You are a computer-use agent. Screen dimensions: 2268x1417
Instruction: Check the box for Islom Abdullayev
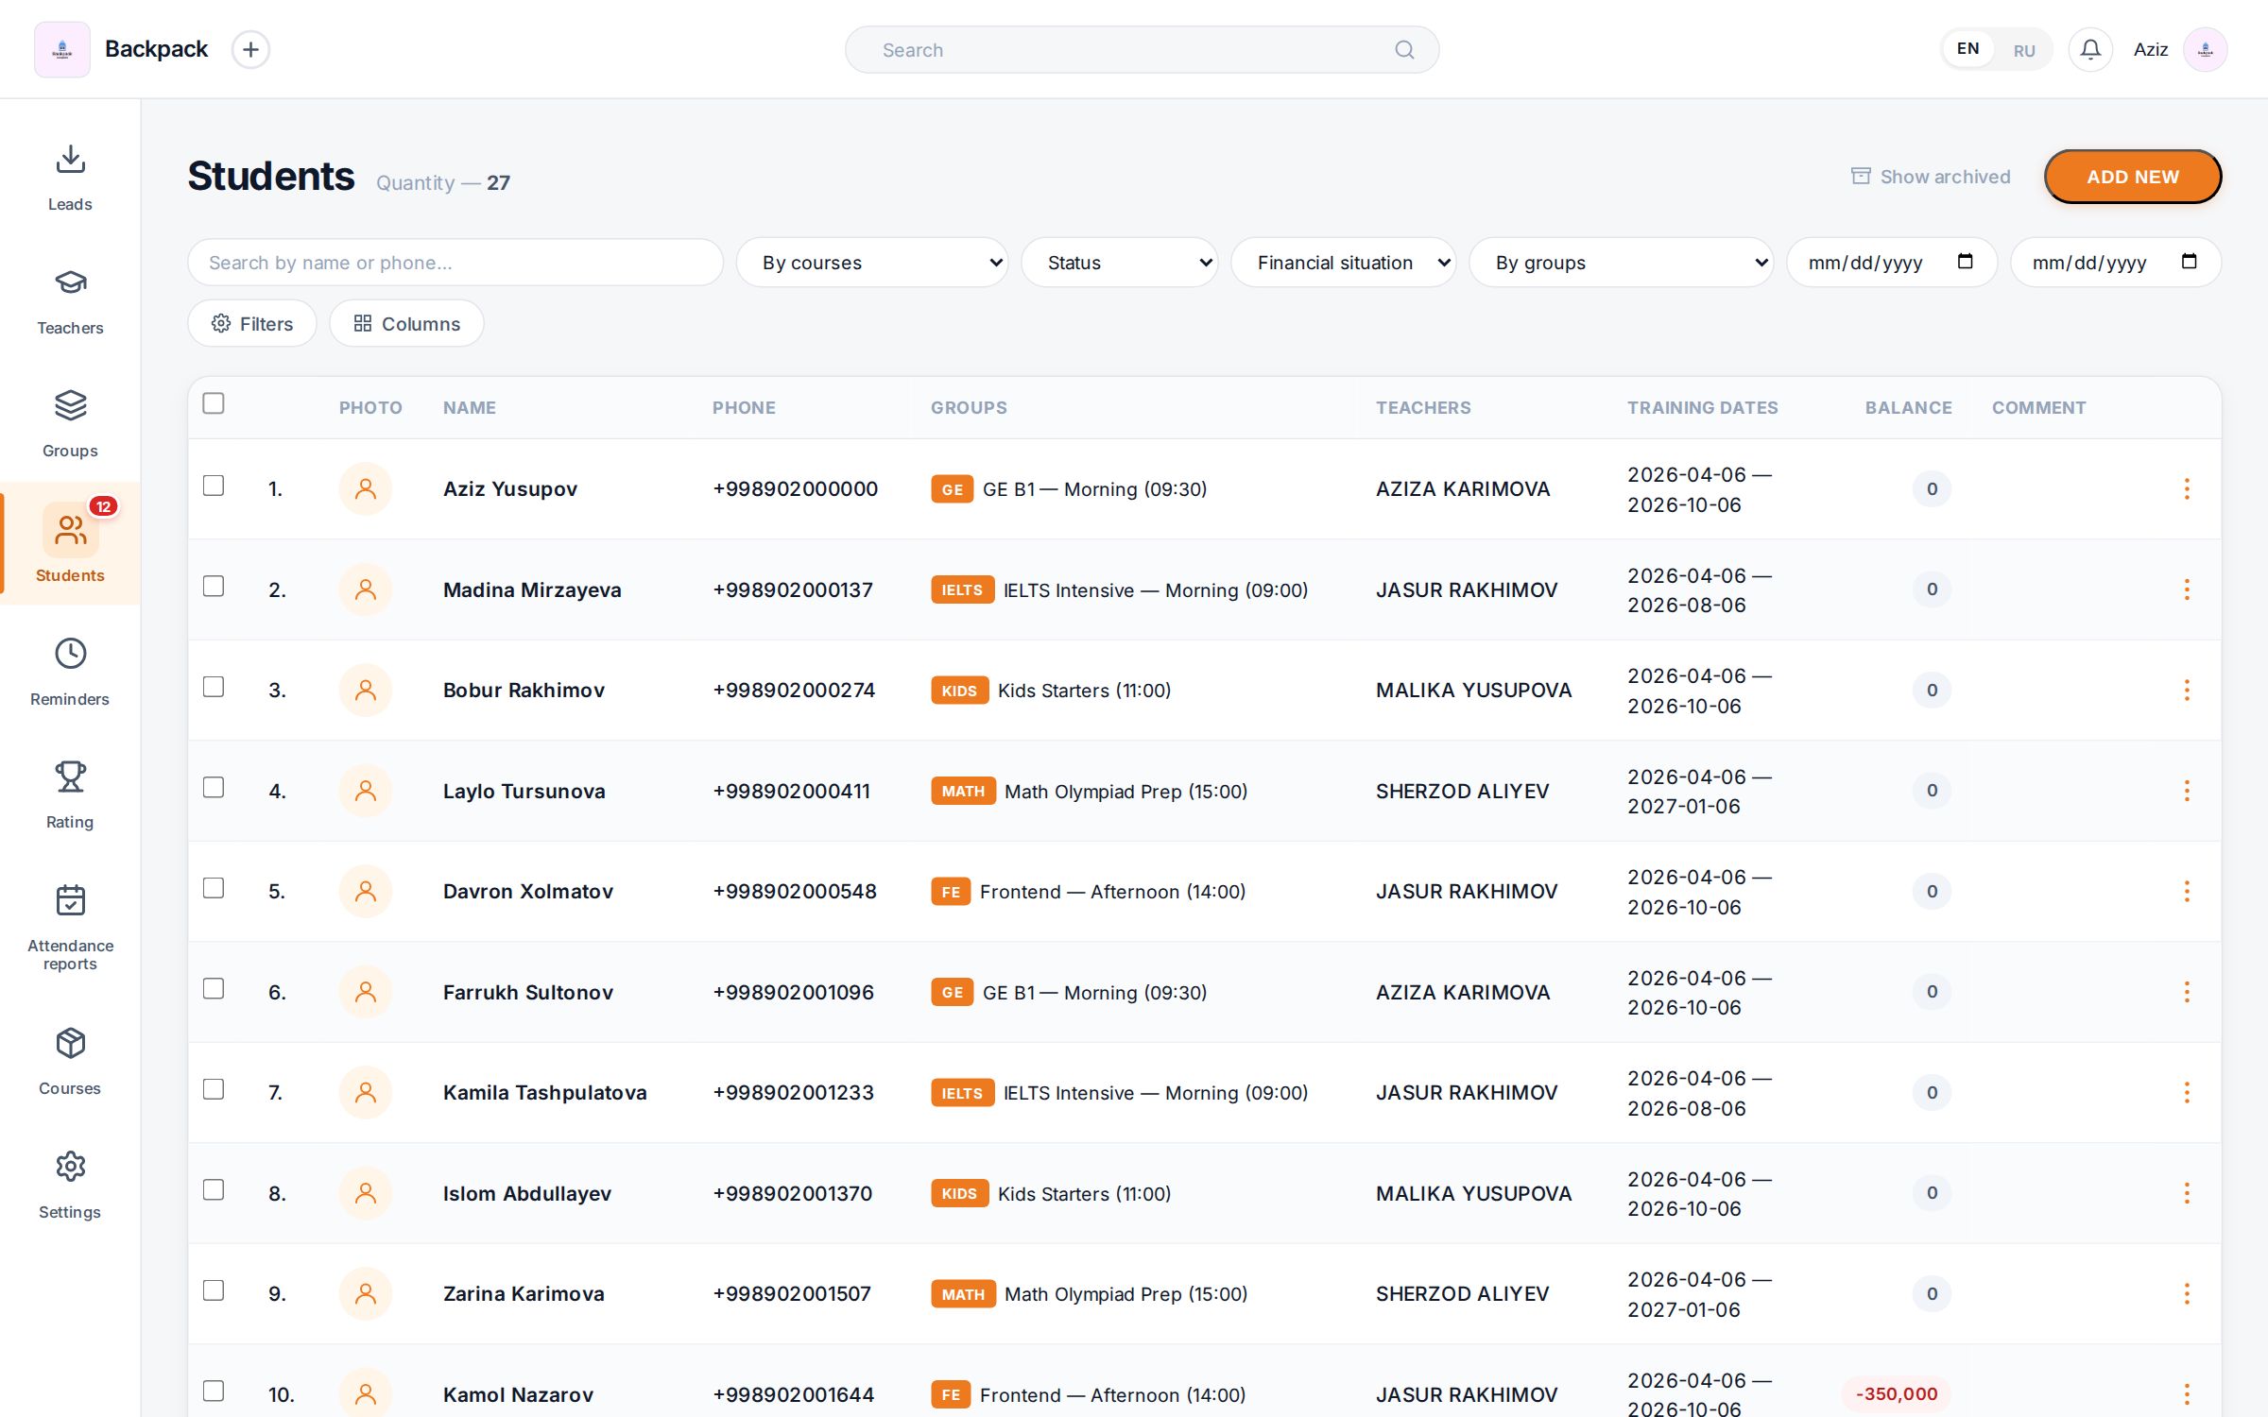click(214, 1189)
